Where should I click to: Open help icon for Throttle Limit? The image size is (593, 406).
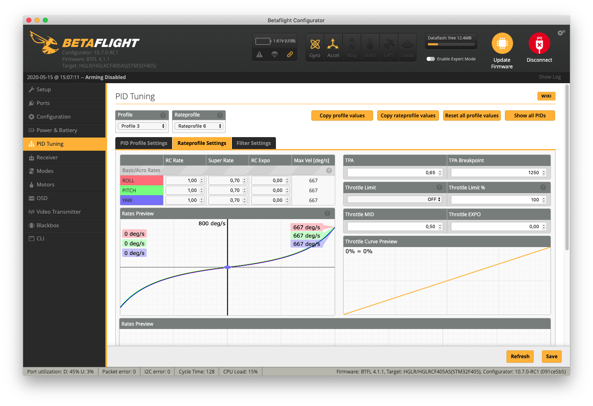point(439,187)
